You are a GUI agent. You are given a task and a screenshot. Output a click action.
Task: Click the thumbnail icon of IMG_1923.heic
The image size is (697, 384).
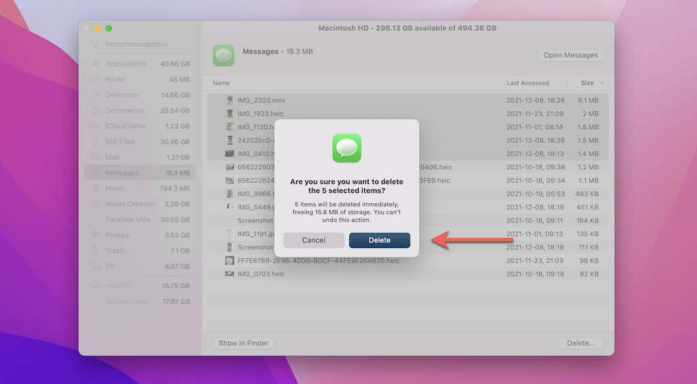(x=229, y=114)
